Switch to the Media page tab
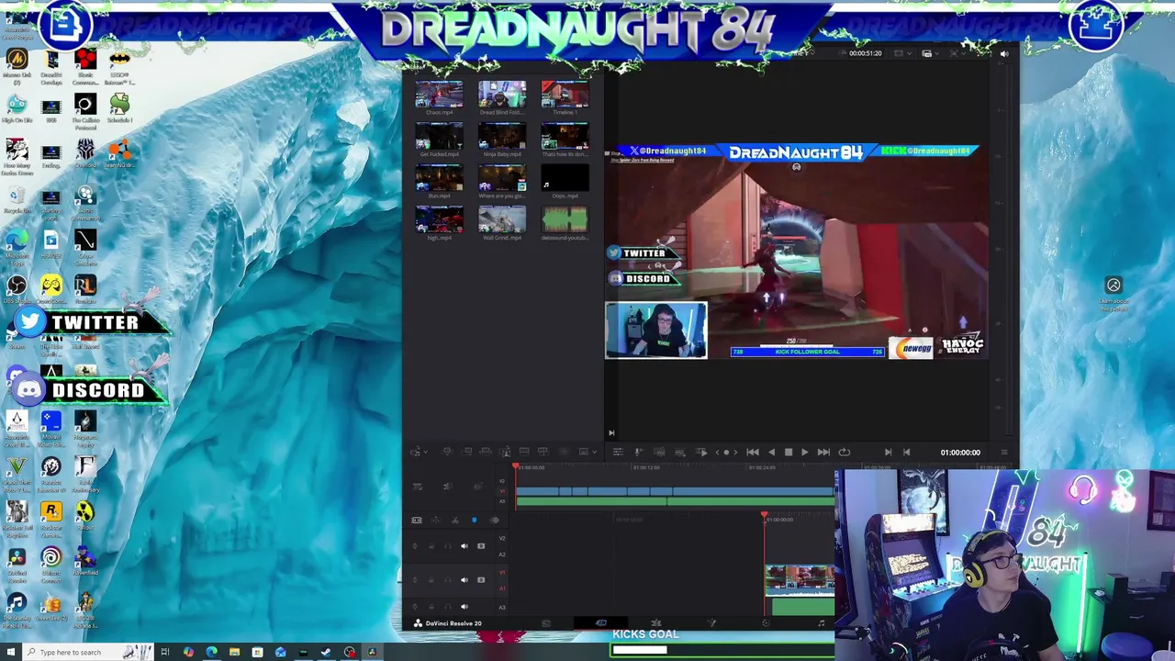This screenshot has width=1175, height=661. [x=546, y=623]
